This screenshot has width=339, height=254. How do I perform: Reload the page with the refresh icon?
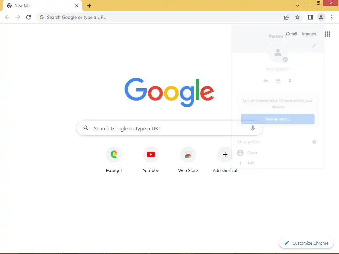pos(28,17)
